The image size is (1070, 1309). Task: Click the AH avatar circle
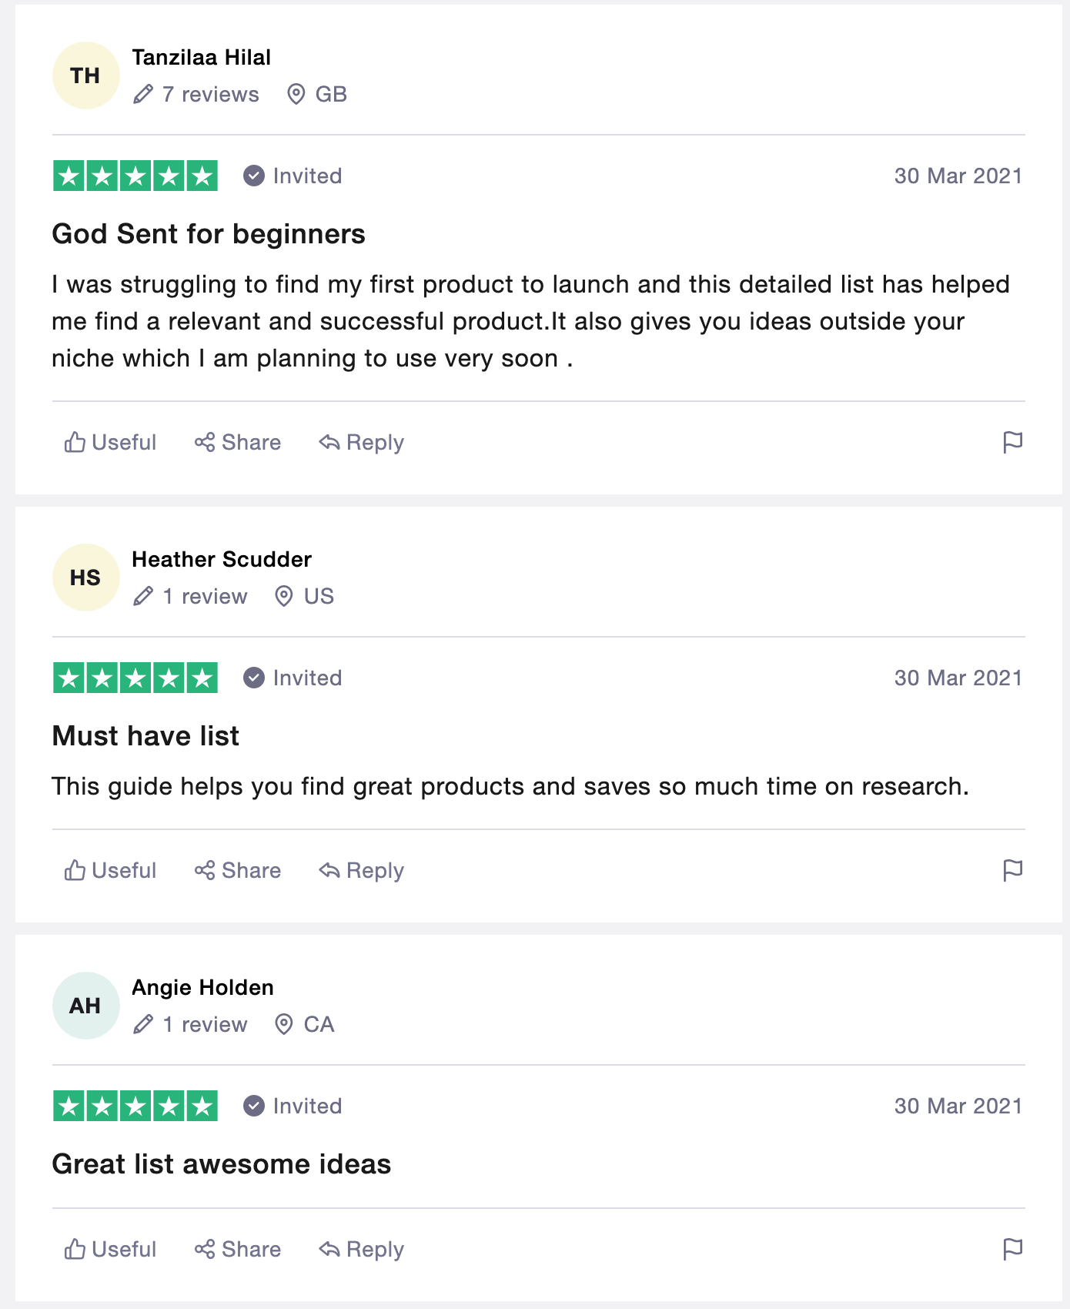tap(85, 1006)
